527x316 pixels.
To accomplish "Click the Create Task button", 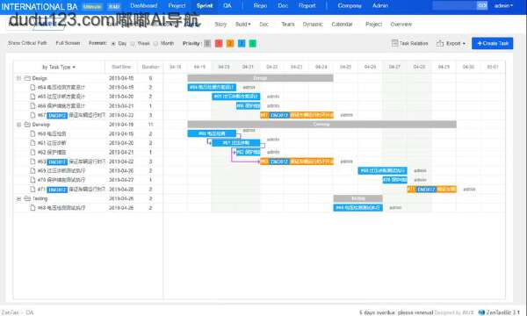I will [493, 43].
